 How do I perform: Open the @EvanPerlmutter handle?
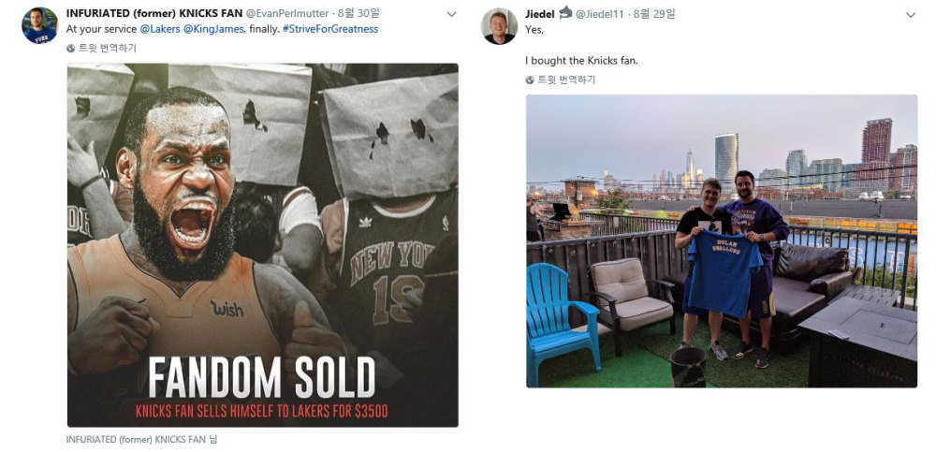[287, 13]
